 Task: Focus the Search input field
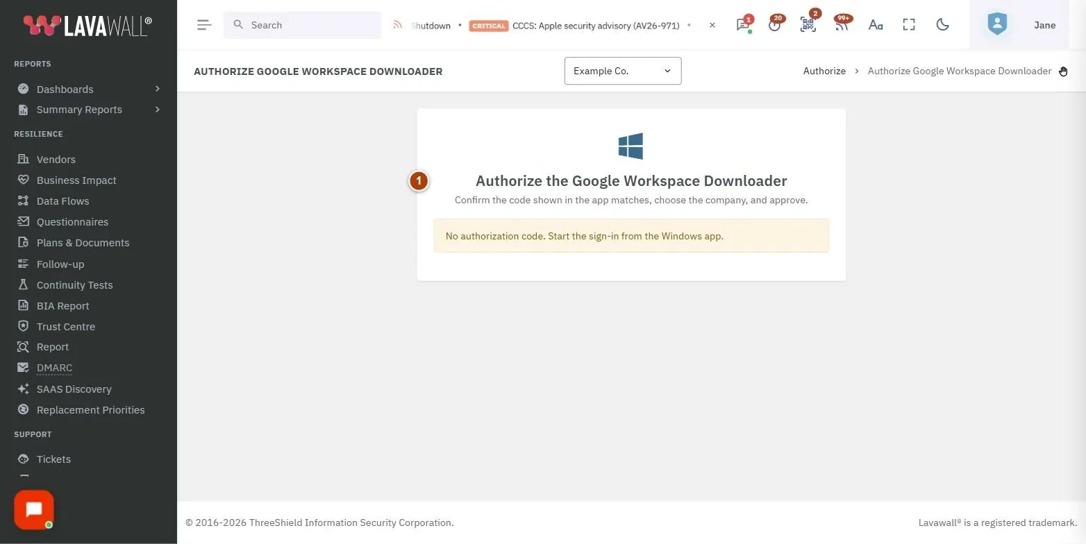coord(302,25)
